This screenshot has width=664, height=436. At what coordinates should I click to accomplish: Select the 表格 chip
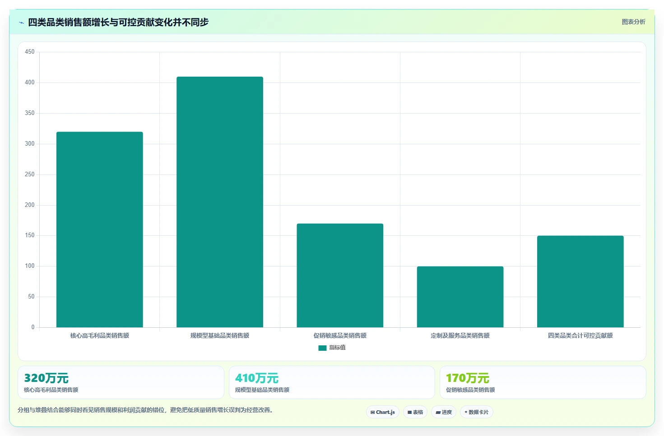tap(415, 412)
